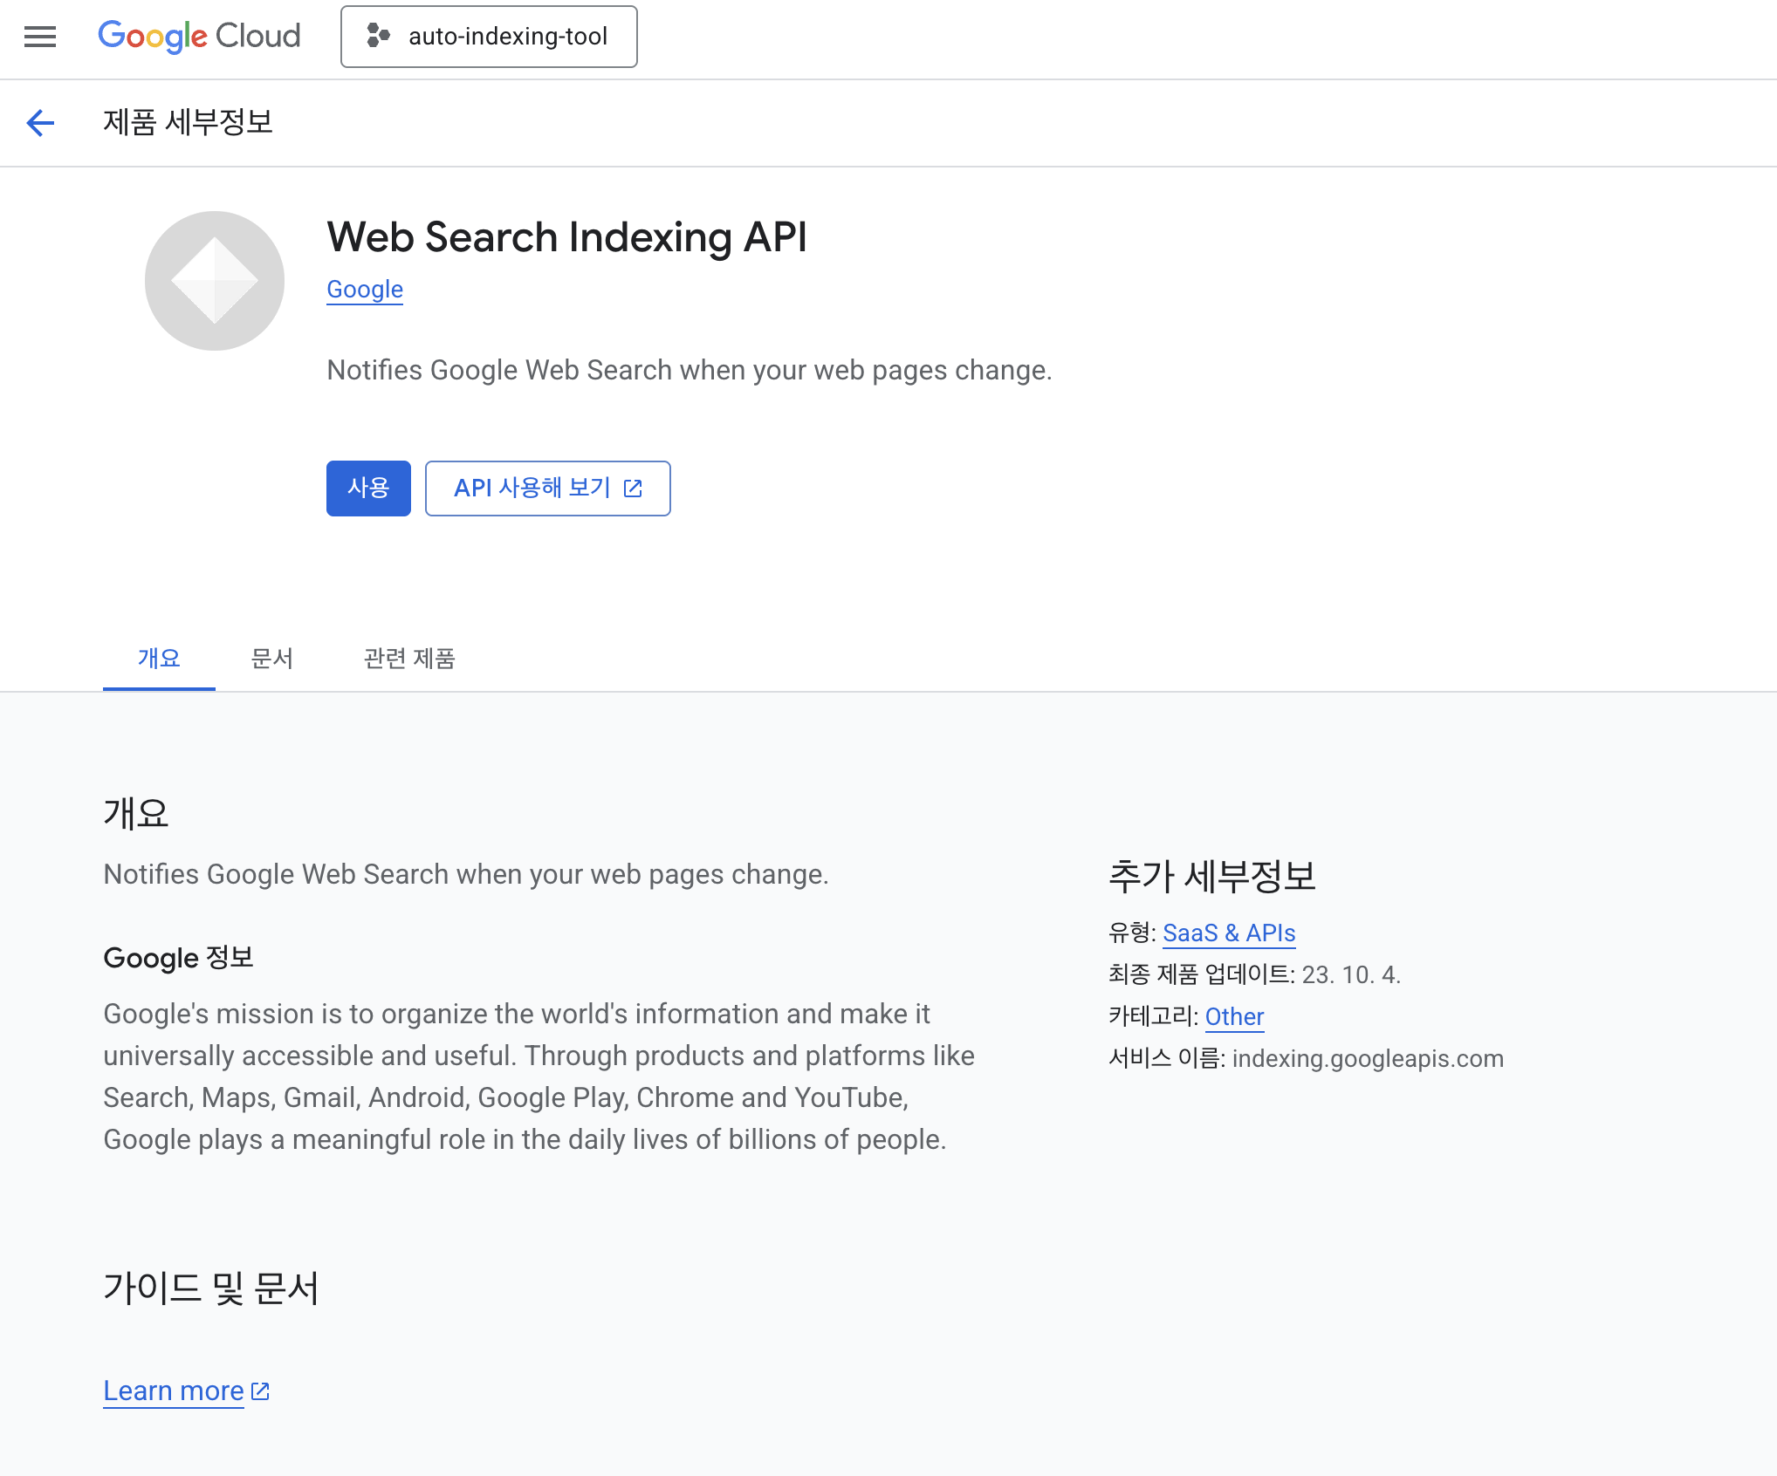Viewport: 1777px width, 1476px height.
Task: Click the Web Search Indexing API logo
Action: (215, 281)
